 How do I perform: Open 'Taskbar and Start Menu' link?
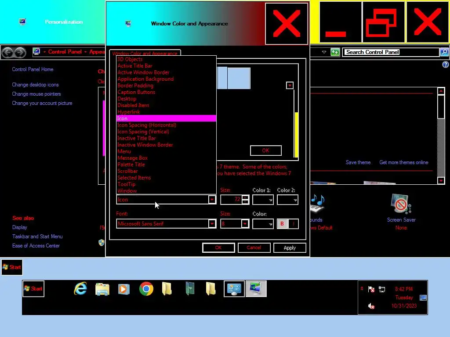(37, 237)
